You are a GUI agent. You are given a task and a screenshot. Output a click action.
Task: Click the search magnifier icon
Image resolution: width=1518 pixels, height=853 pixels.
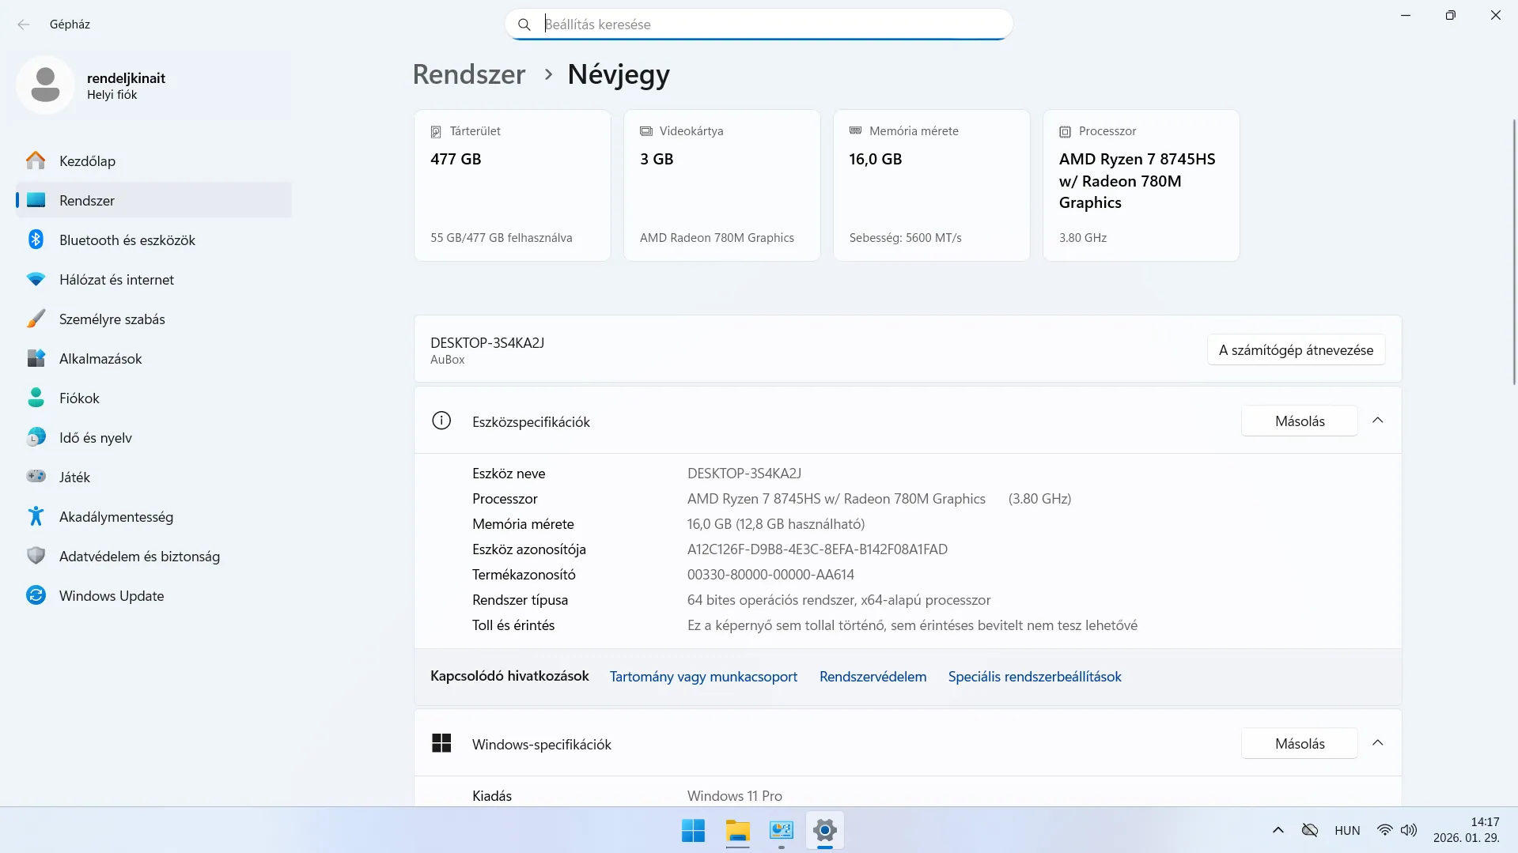tap(524, 25)
